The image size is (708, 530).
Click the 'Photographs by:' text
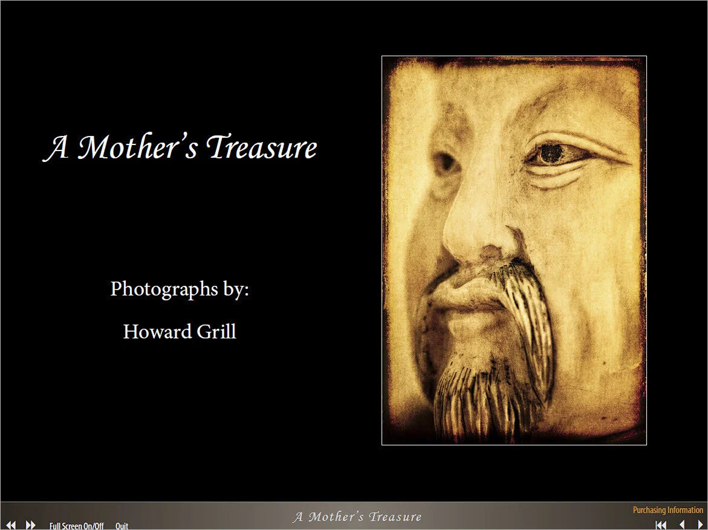tap(180, 289)
